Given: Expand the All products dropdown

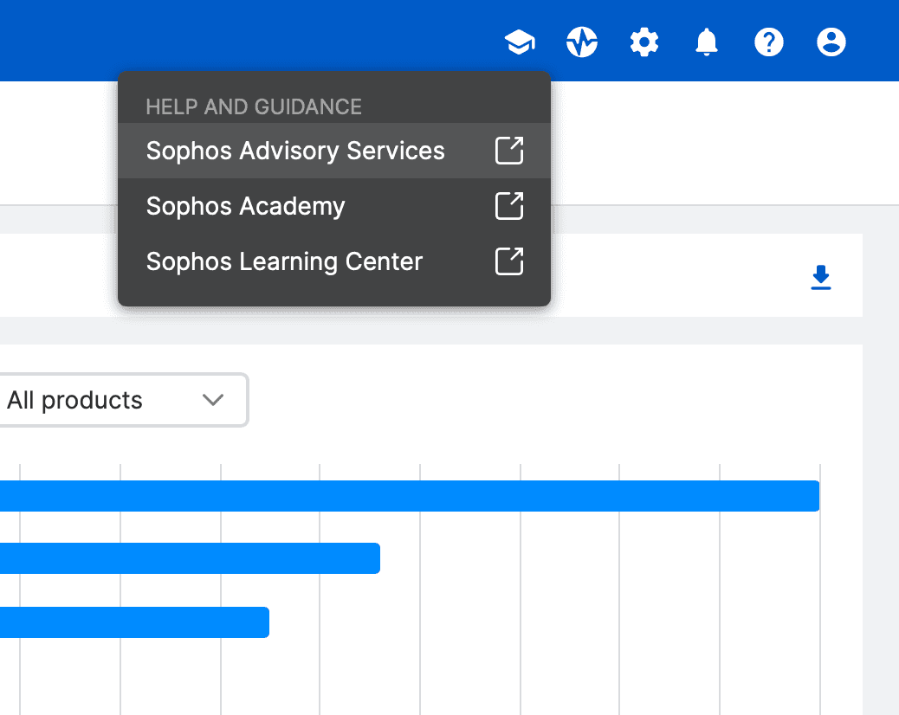Looking at the screenshot, I should click(x=123, y=400).
